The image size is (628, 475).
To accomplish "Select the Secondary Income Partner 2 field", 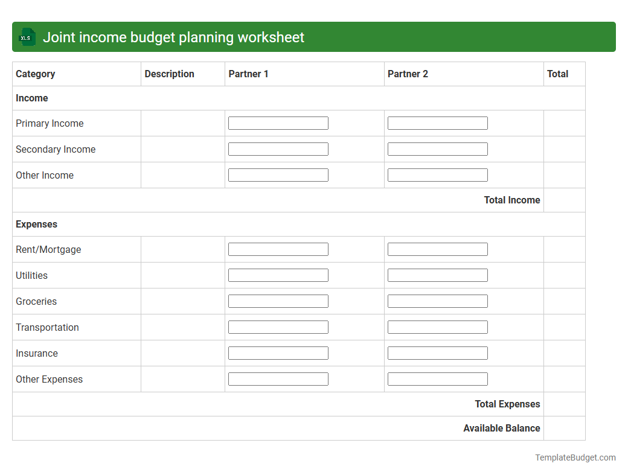I will [437, 148].
